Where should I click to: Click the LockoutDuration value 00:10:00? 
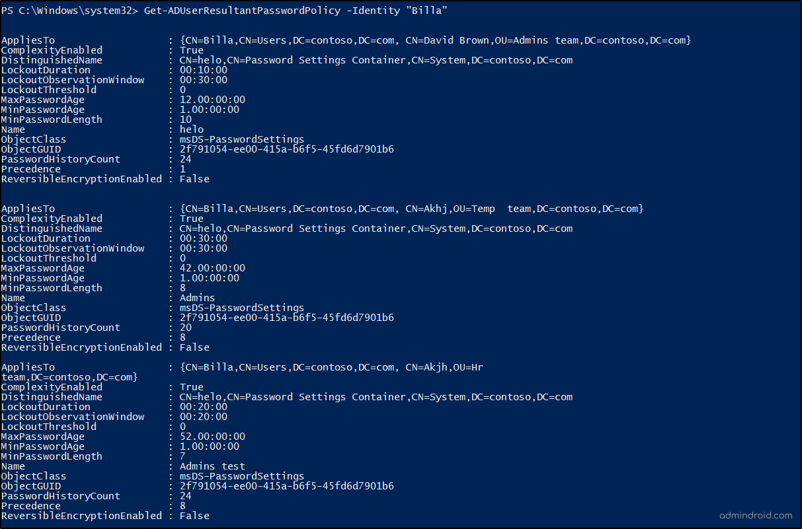[x=204, y=70]
